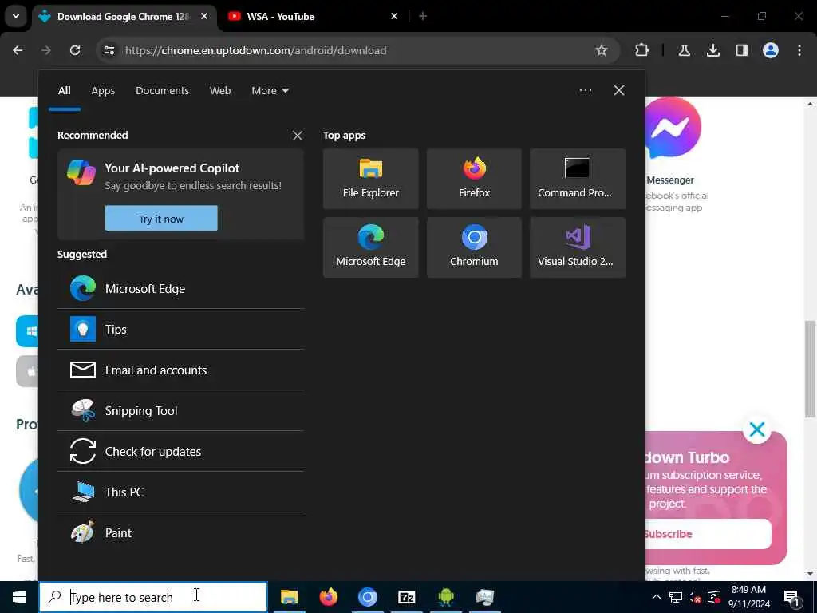817x613 pixels.
Task: Launch Paint from Suggested list
Action: pos(180,532)
